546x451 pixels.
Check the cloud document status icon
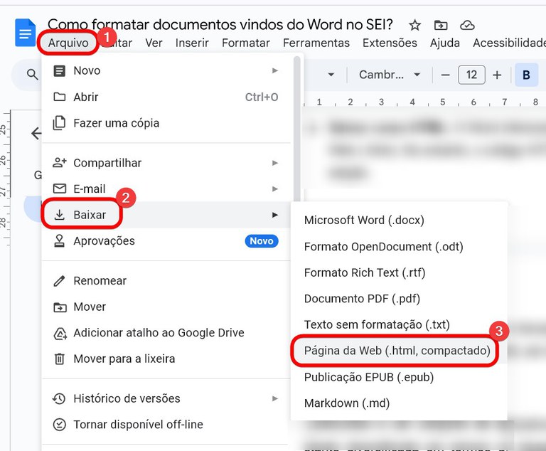point(467,26)
